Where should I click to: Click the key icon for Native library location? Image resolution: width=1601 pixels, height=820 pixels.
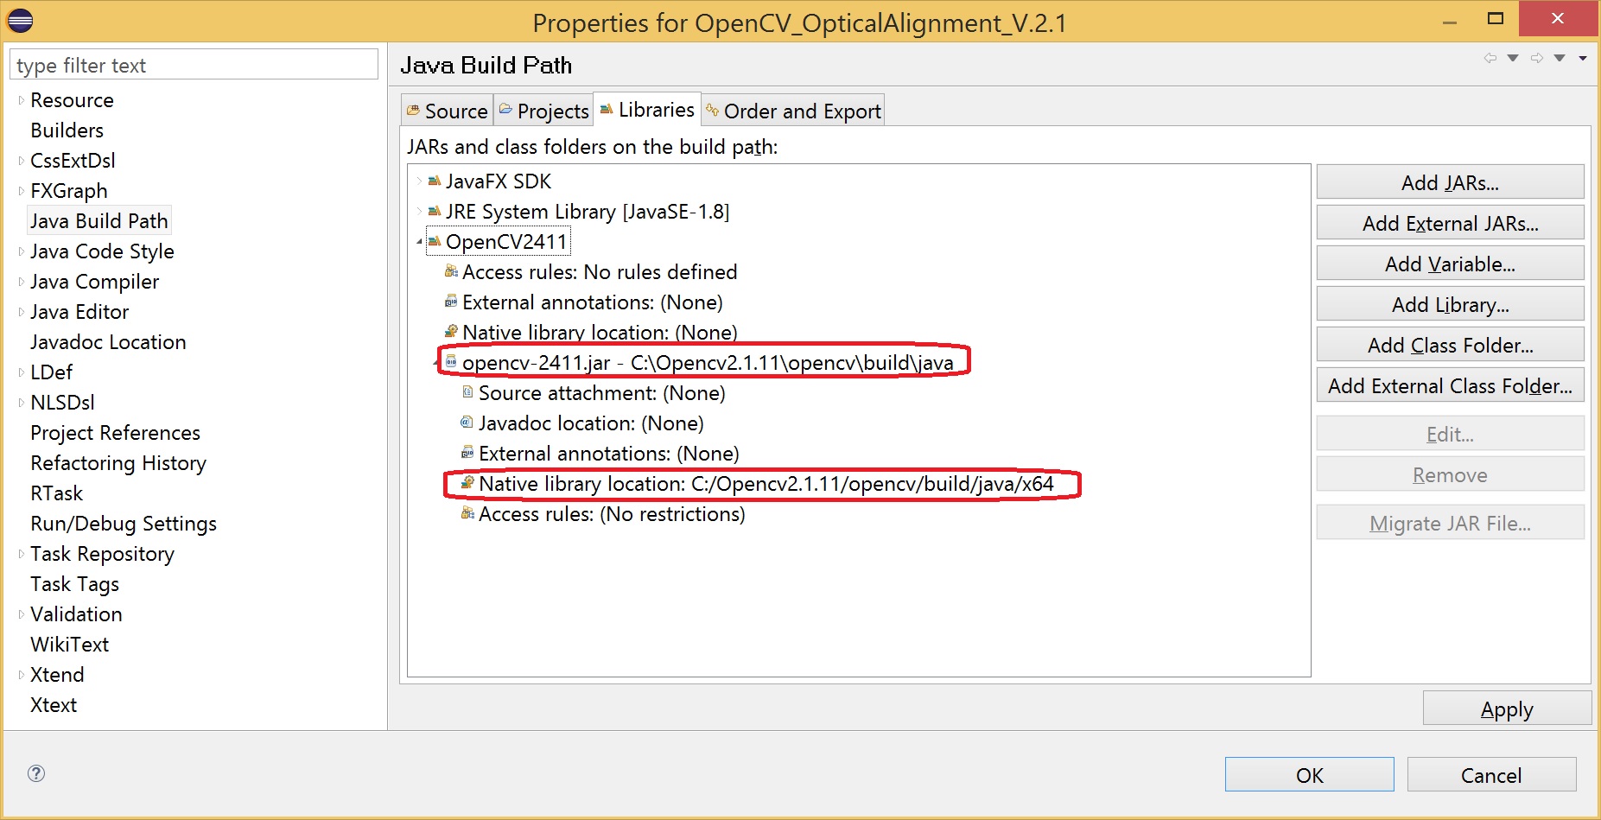coord(467,484)
